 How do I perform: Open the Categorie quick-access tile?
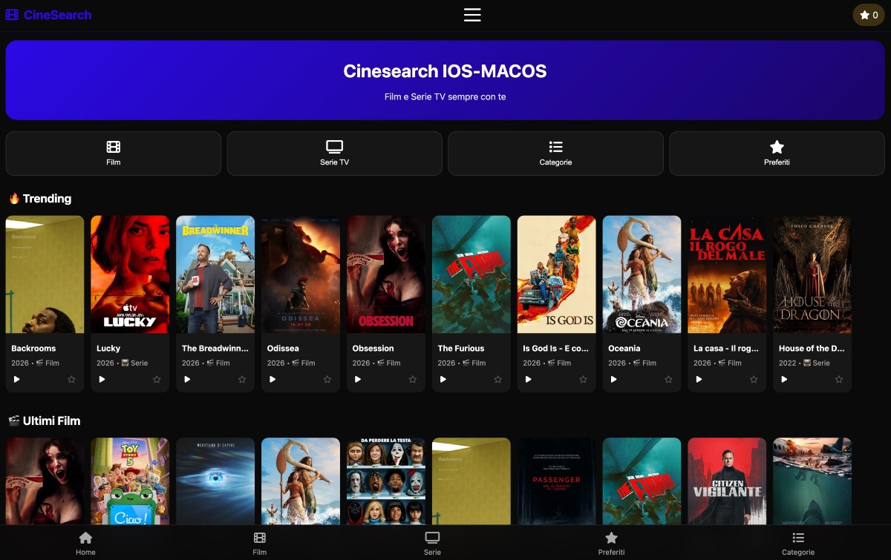[x=555, y=154]
